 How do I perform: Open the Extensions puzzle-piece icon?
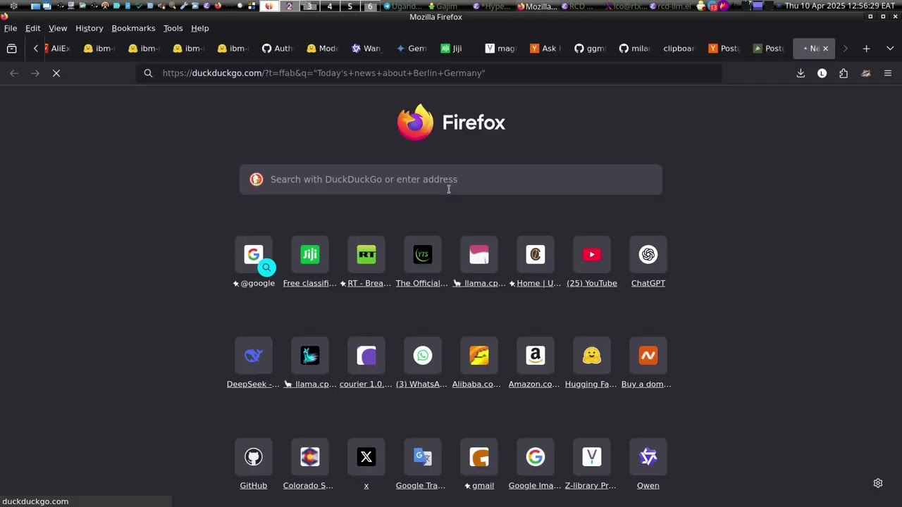click(844, 73)
